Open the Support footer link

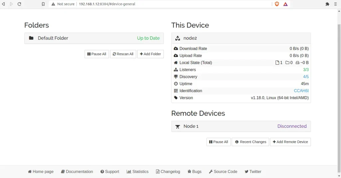110,171
